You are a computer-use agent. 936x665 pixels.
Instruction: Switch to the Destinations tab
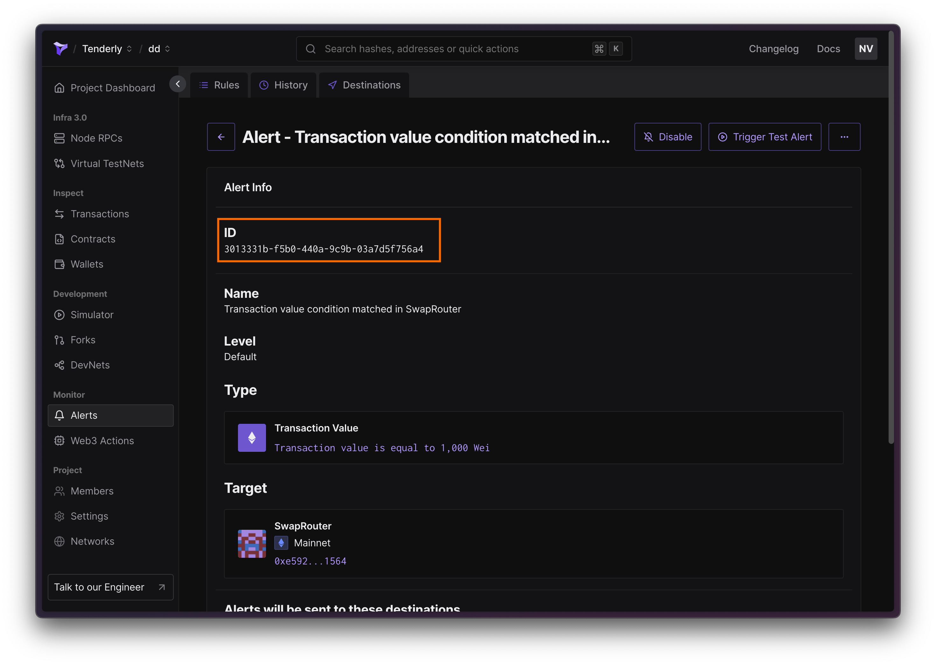(x=364, y=85)
